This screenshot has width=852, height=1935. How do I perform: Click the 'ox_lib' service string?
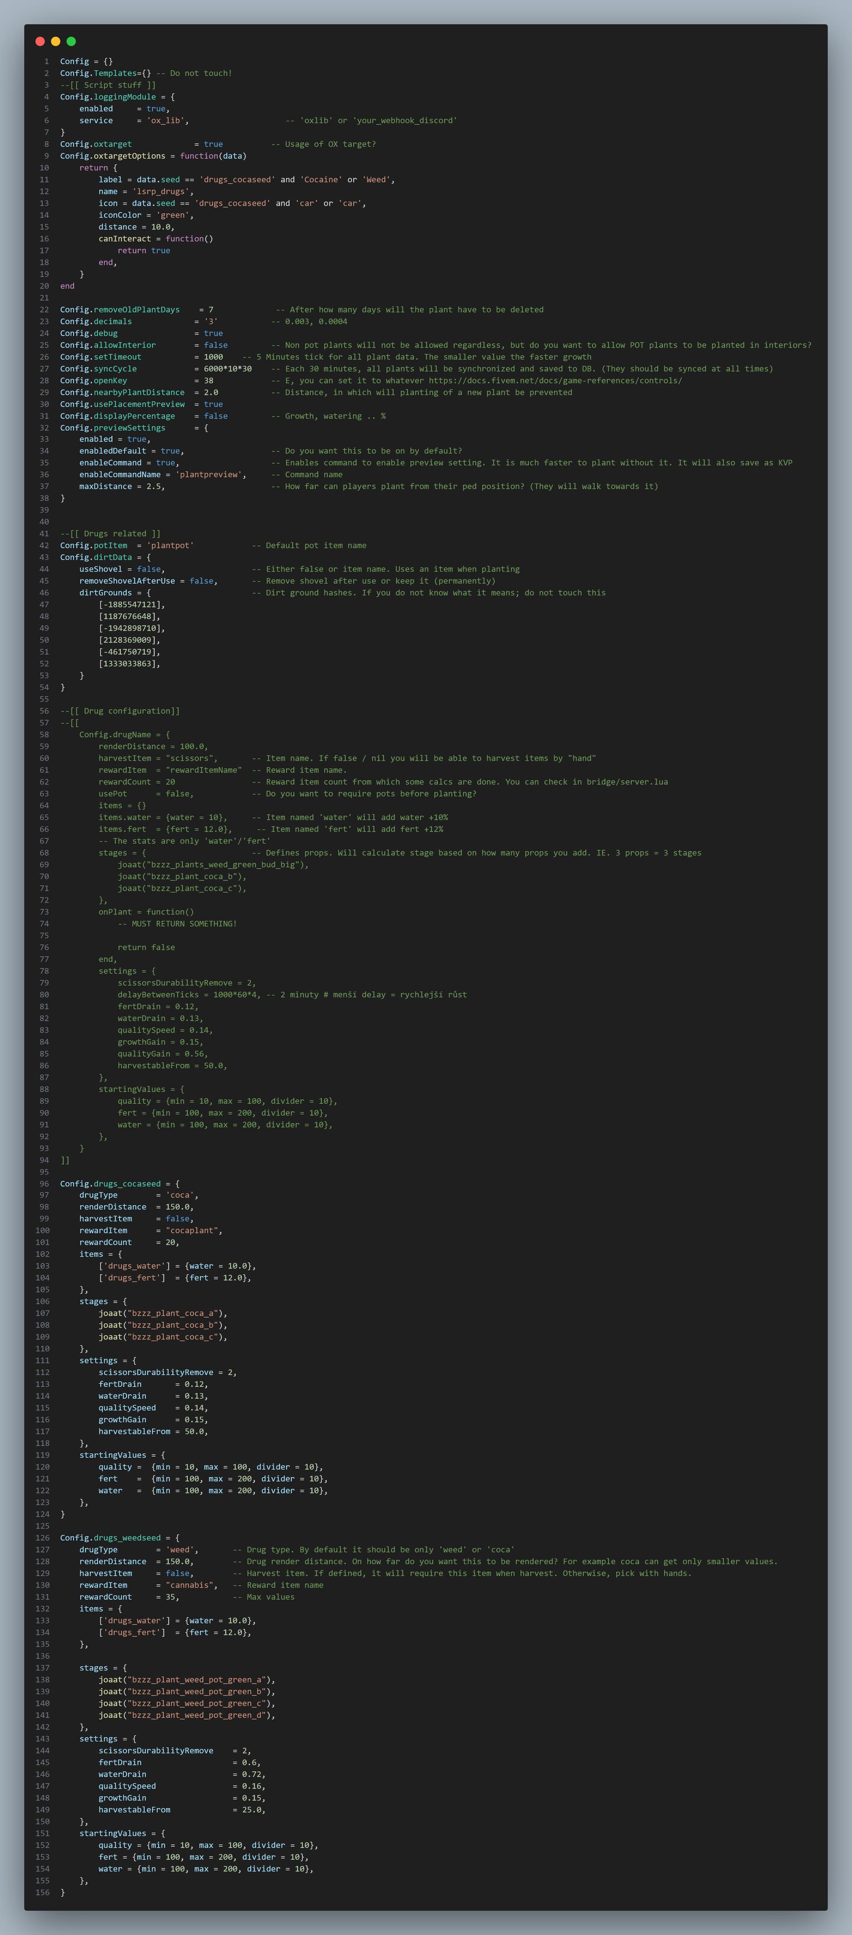(x=165, y=120)
